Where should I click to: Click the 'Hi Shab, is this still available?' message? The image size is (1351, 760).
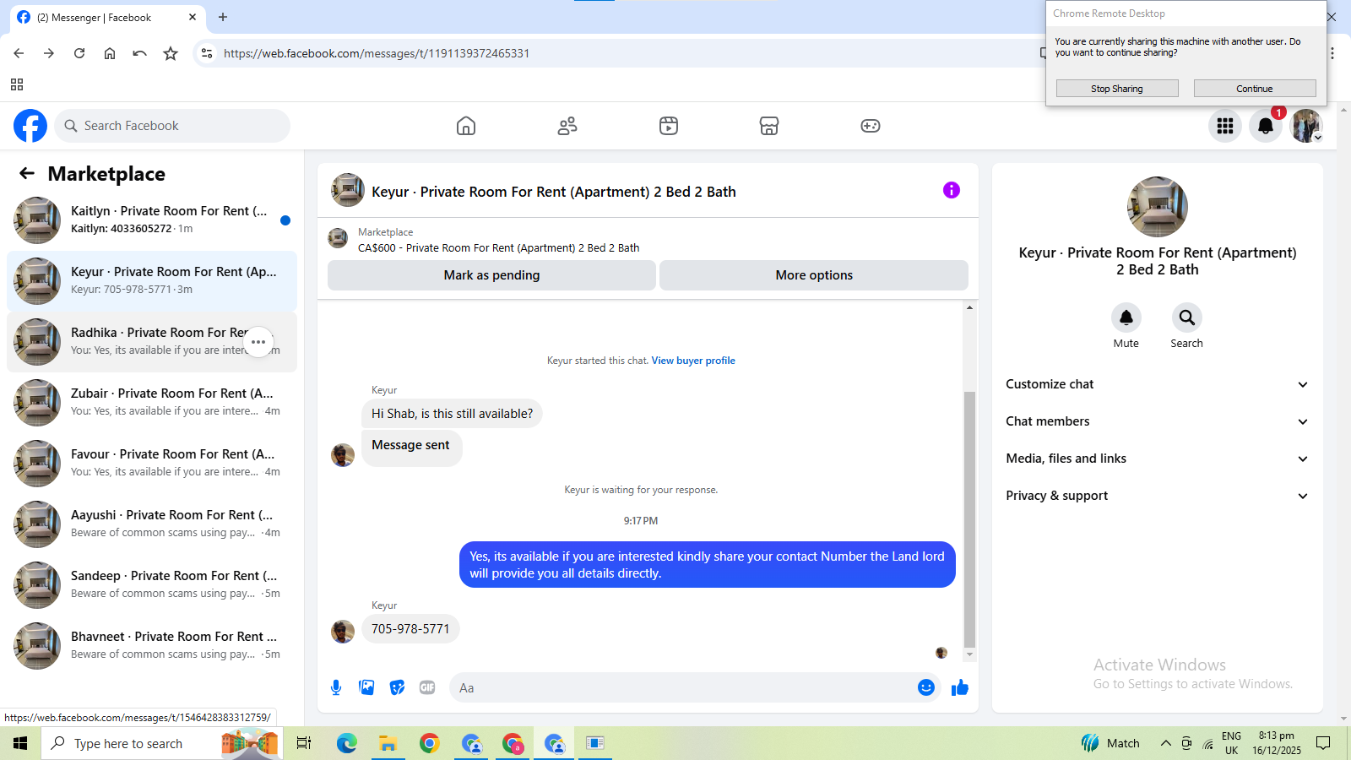point(453,414)
